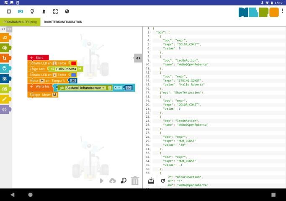Open the edit menu icon in header
Image resolution: width=286 pixels, height=201 pixels.
[x=9, y=11]
